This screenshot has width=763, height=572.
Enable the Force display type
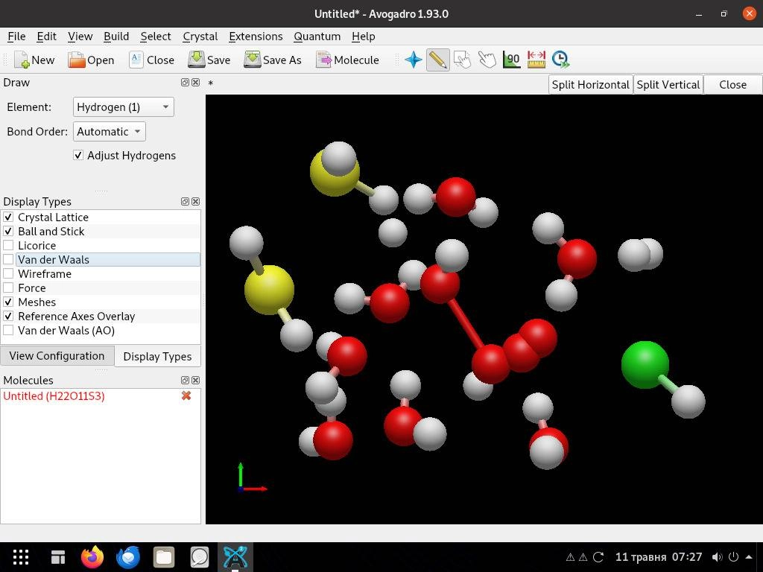pyautogui.click(x=8, y=287)
